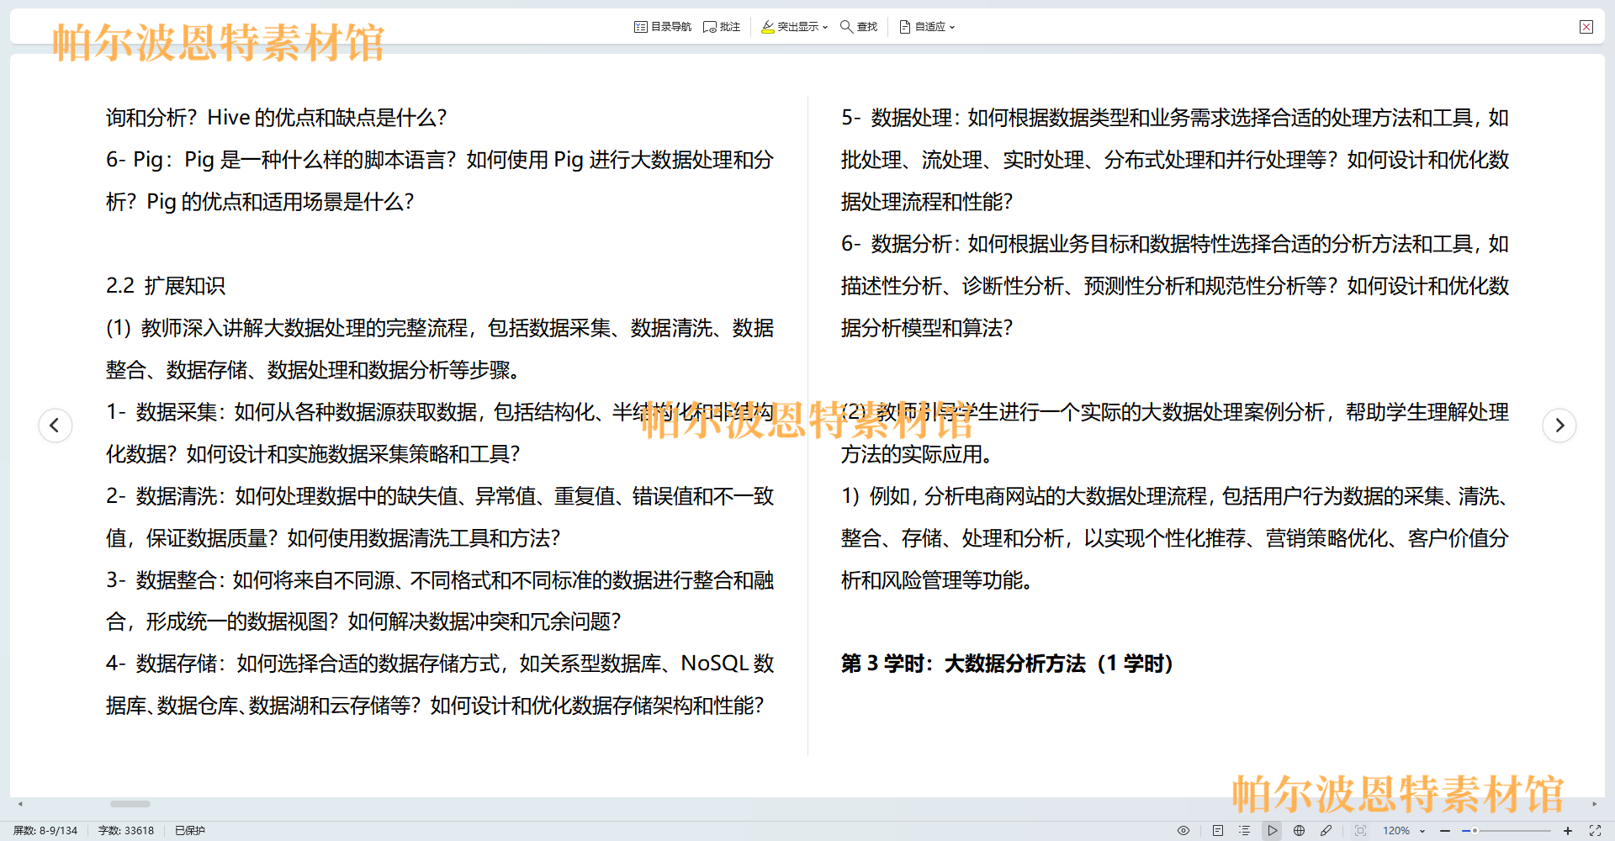Open the 120% zoom level dropdown
The image size is (1615, 841).
[1404, 830]
